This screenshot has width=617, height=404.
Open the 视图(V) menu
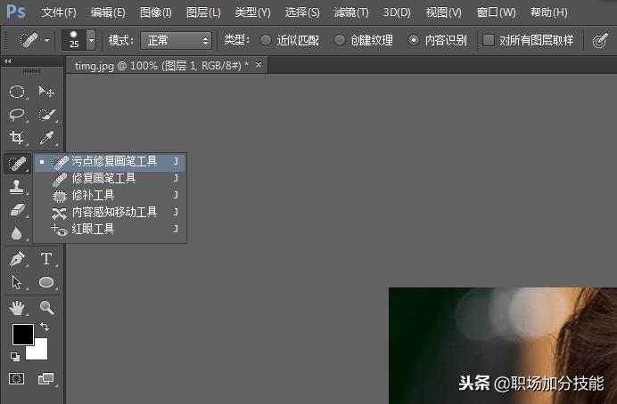click(x=444, y=12)
